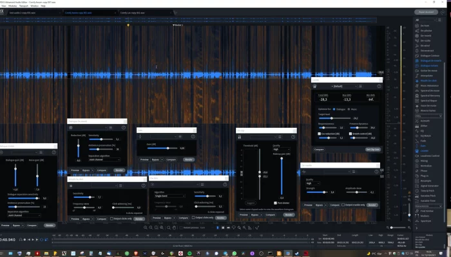This screenshot has width=451, height=257.
Task: Open the Modules menu
Action: [x=12, y=6]
